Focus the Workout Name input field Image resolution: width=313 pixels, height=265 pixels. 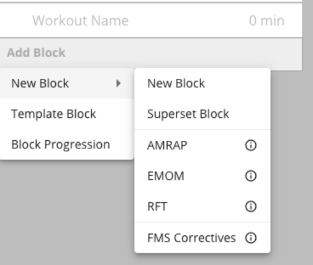point(80,20)
